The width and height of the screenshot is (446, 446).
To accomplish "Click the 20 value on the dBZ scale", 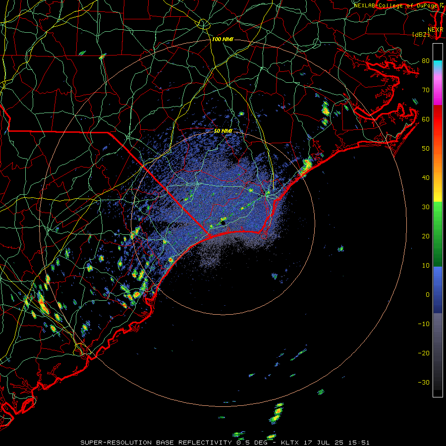I will tap(426, 236).
